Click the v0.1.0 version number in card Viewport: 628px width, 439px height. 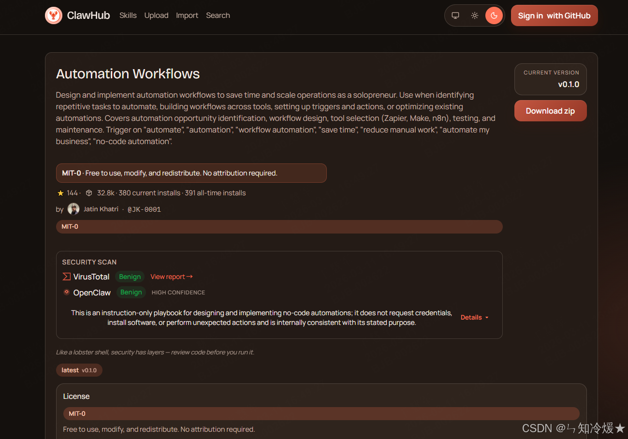(569, 84)
